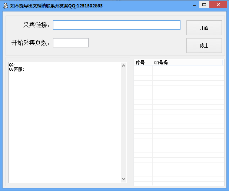
Task: Click the panda app icon in title bar
Action: coord(6,6)
